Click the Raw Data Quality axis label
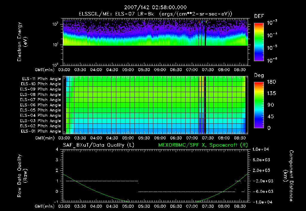306x211 pixels. (x=22, y=176)
